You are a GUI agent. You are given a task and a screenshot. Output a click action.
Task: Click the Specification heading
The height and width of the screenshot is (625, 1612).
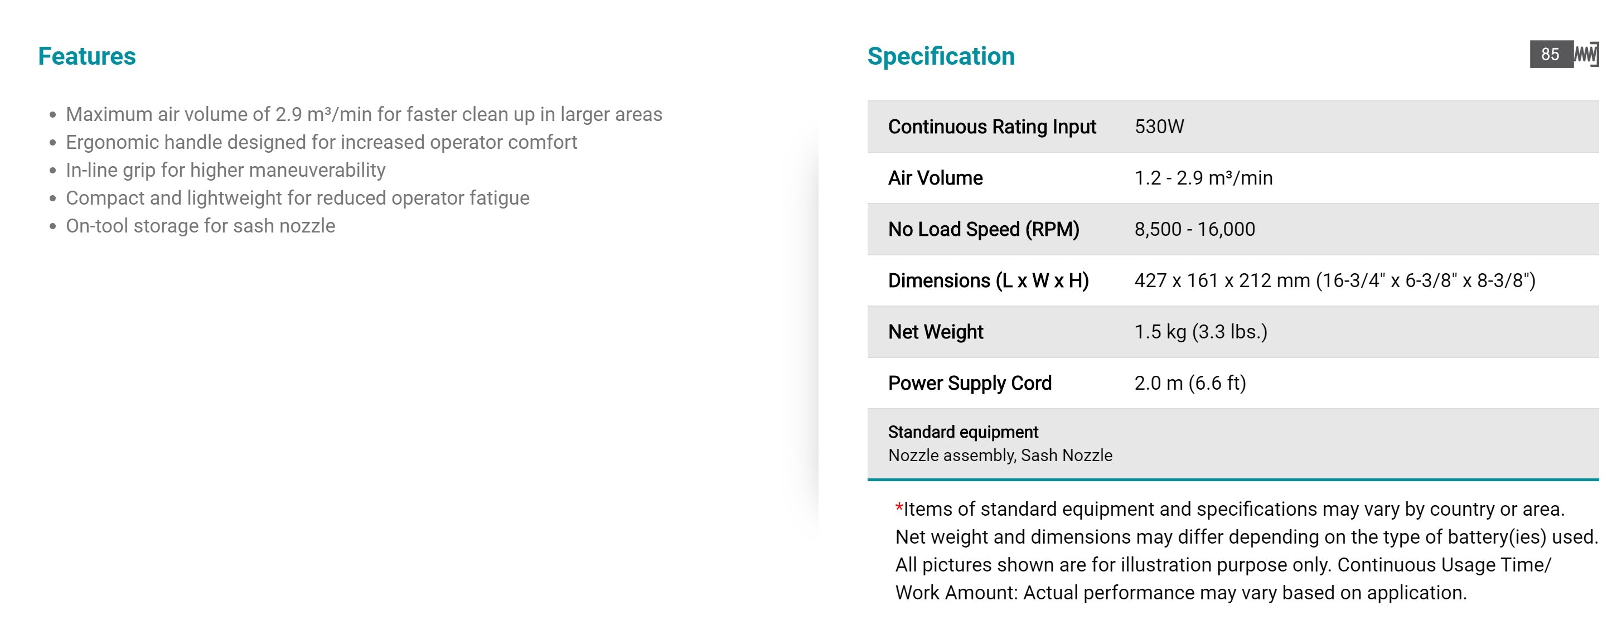click(941, 56)
